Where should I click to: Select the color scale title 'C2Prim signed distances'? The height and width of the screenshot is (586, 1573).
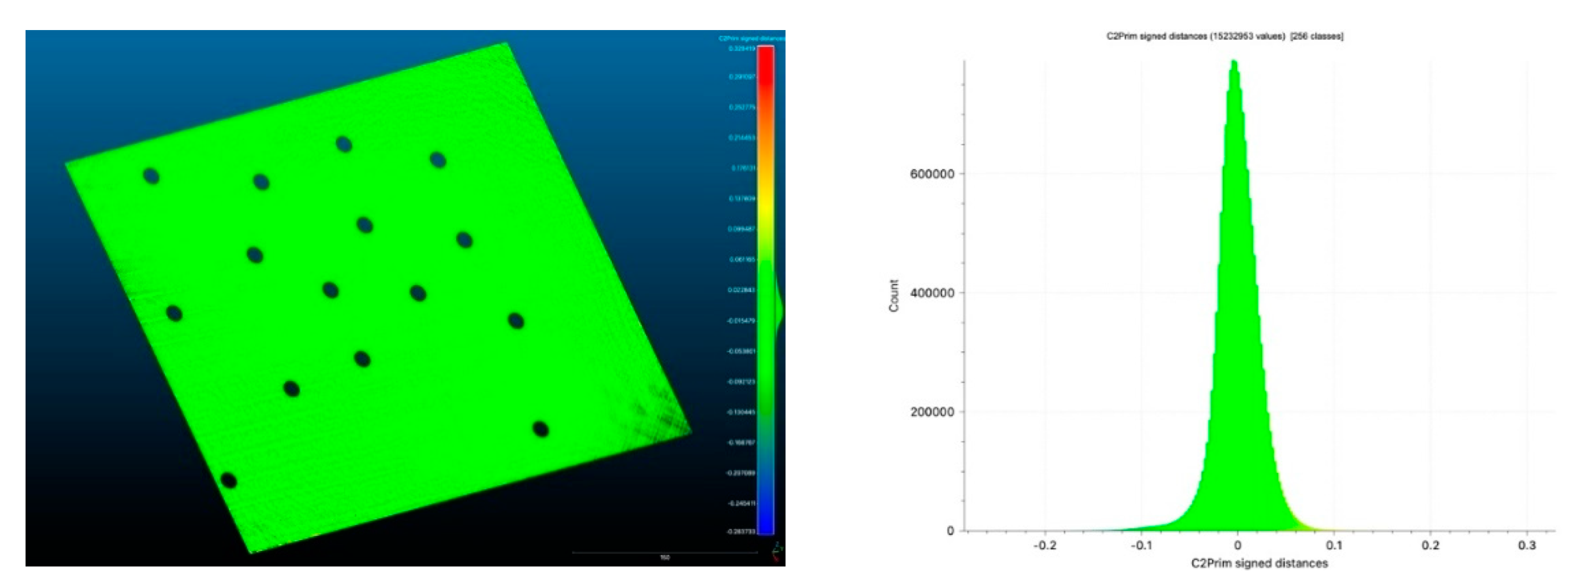click(x=751, y=38)
